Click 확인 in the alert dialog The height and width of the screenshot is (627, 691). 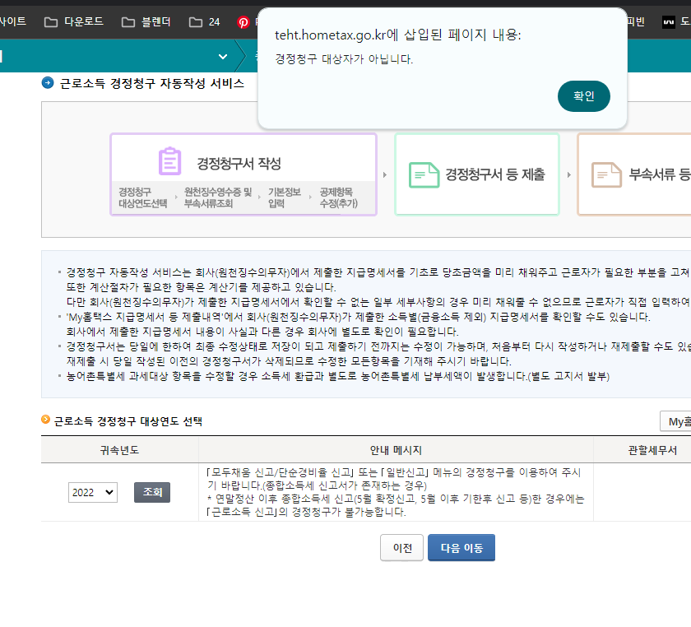pyautogui.click(x=583, y=96)
